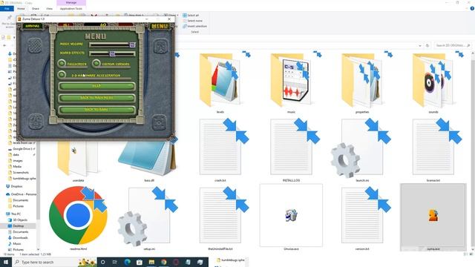The height and width of the screenshot is (267, 475).
Task: Click the Zuma top-right MENU button
Action: (160, 27)
